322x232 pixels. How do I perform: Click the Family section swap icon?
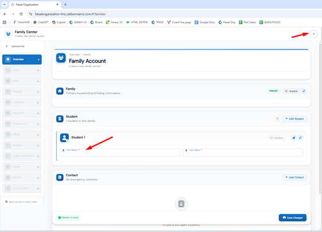click(304, 91)
